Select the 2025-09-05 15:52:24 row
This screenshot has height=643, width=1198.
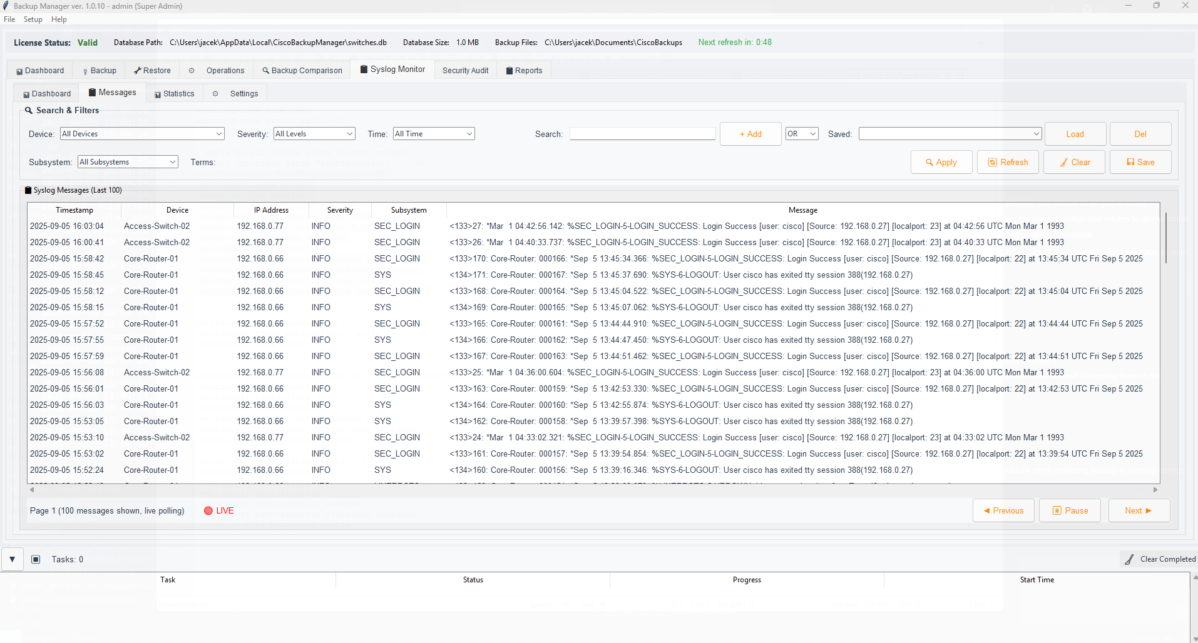click(x=593, y=470)
